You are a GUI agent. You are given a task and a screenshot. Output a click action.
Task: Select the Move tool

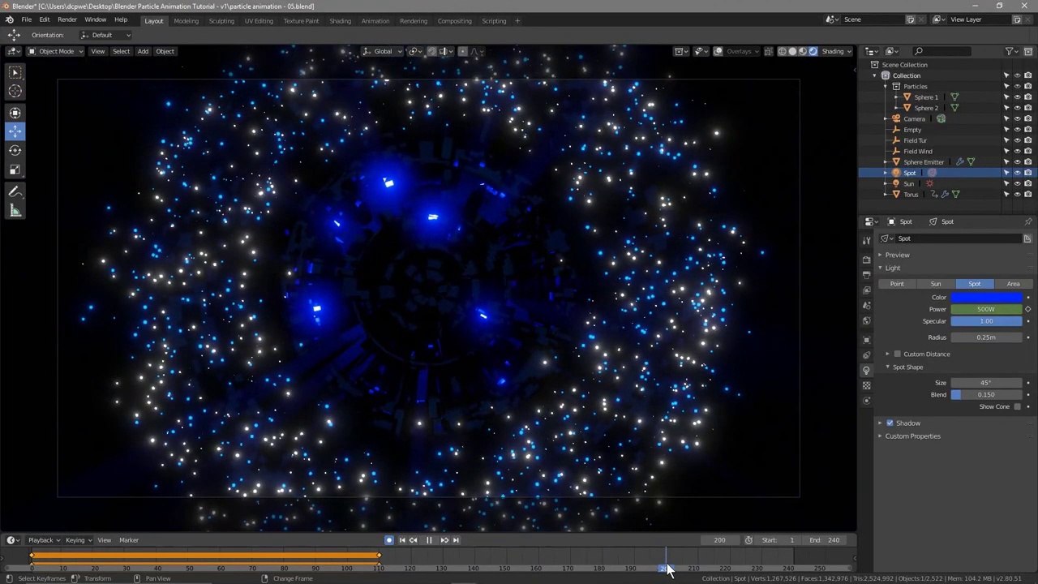click(15, 131)
